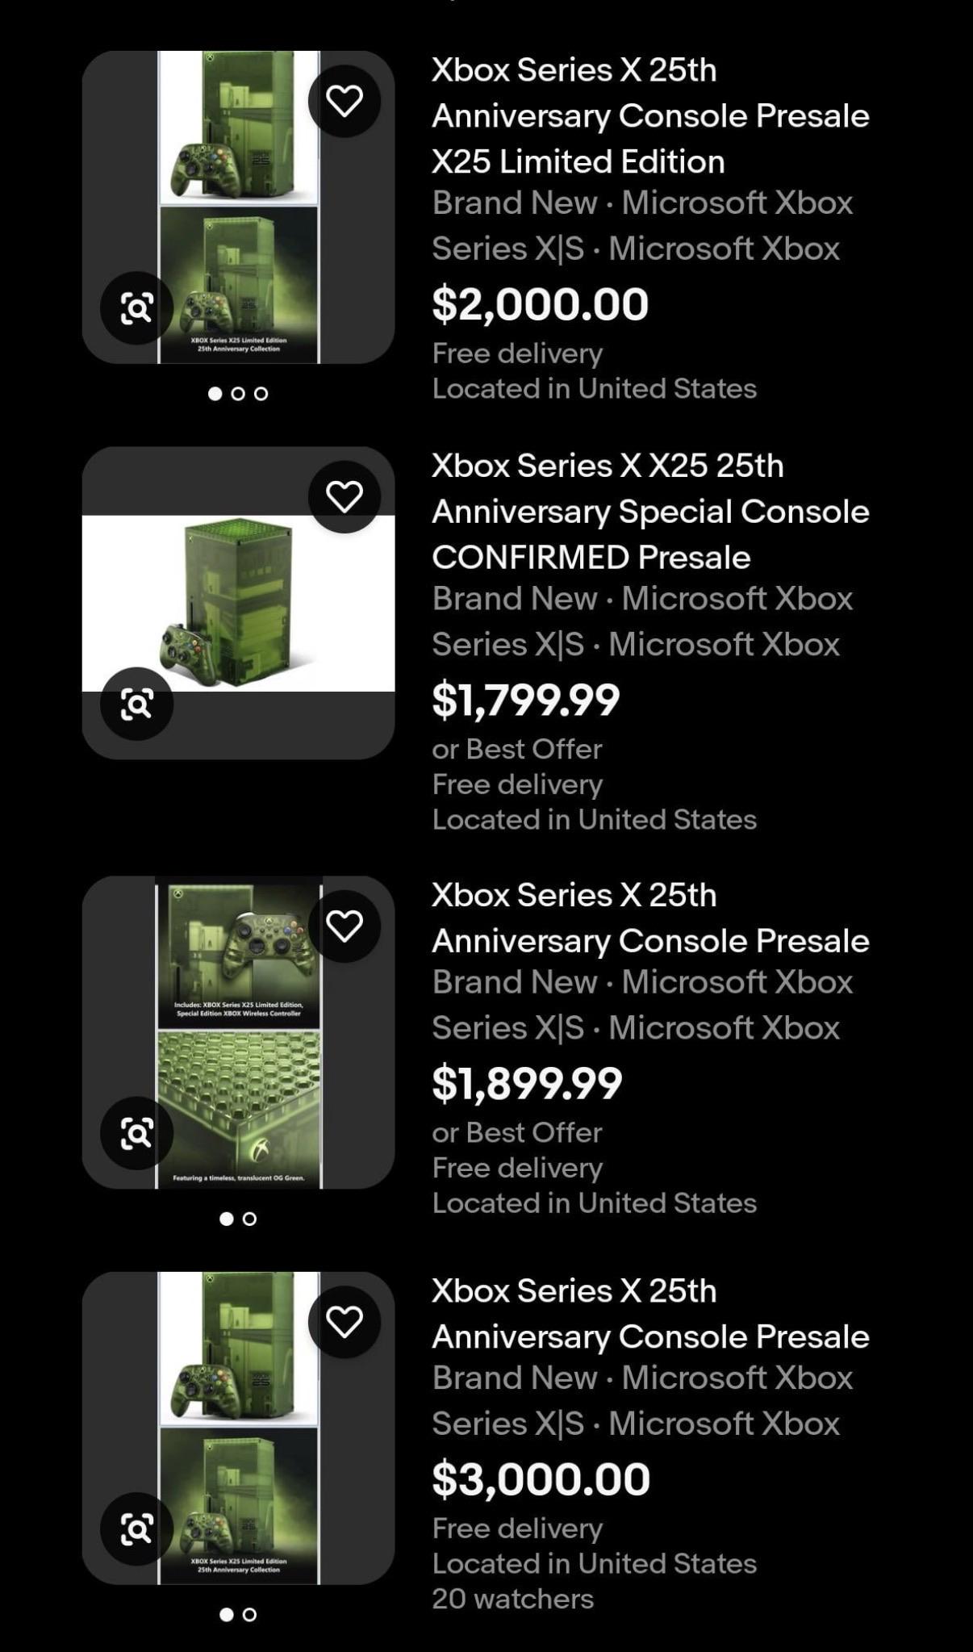Screen dimensions: 973x1652
Task: Add the $2,000.00 listing to watchlist with heart
Action: click(345, 101)
